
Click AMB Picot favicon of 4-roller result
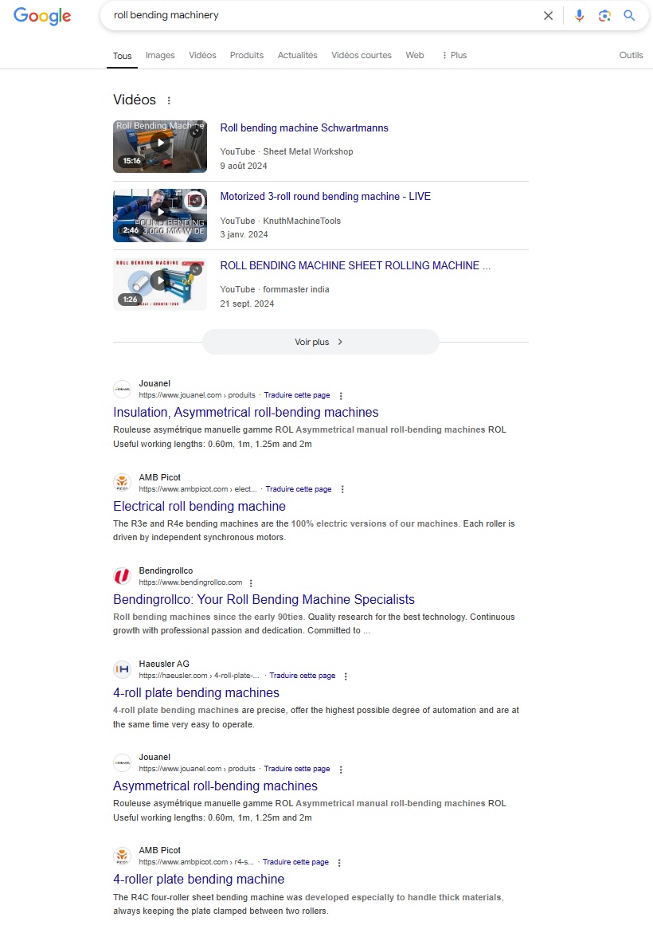[x=122, y=856]
